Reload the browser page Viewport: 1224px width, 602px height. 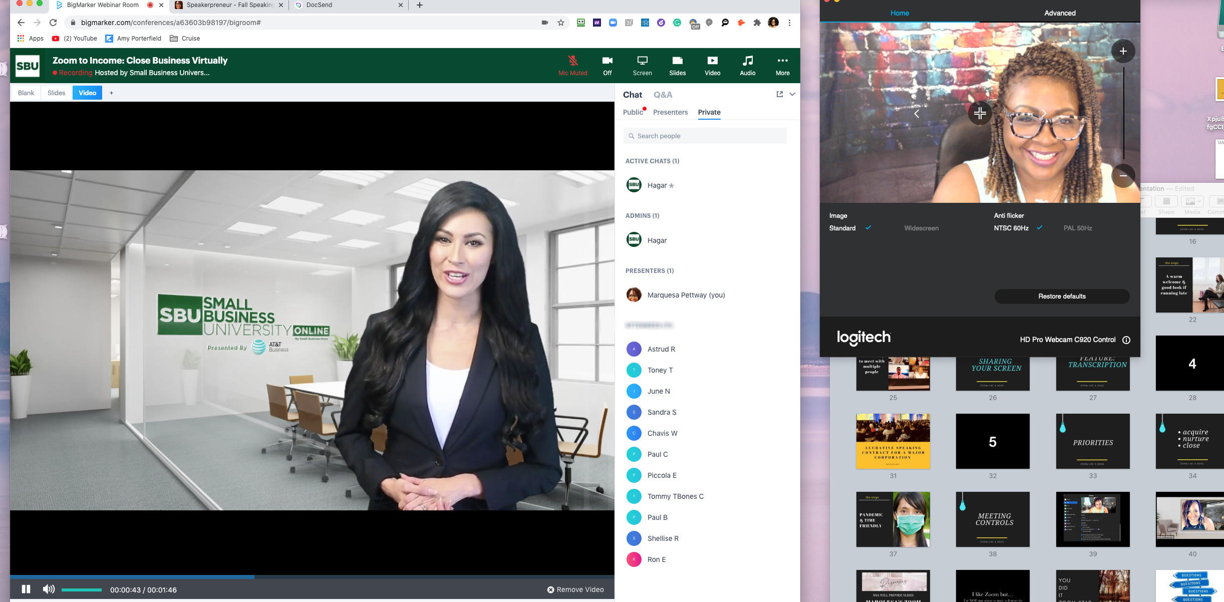[53, 23]
